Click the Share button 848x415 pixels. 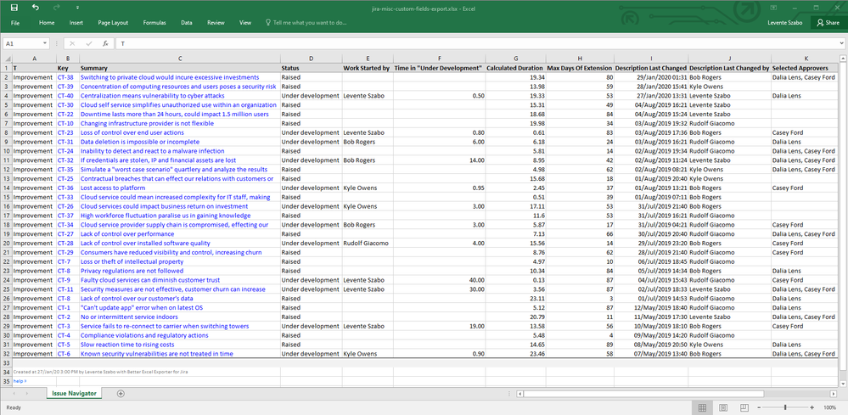[x=828, y=23]
